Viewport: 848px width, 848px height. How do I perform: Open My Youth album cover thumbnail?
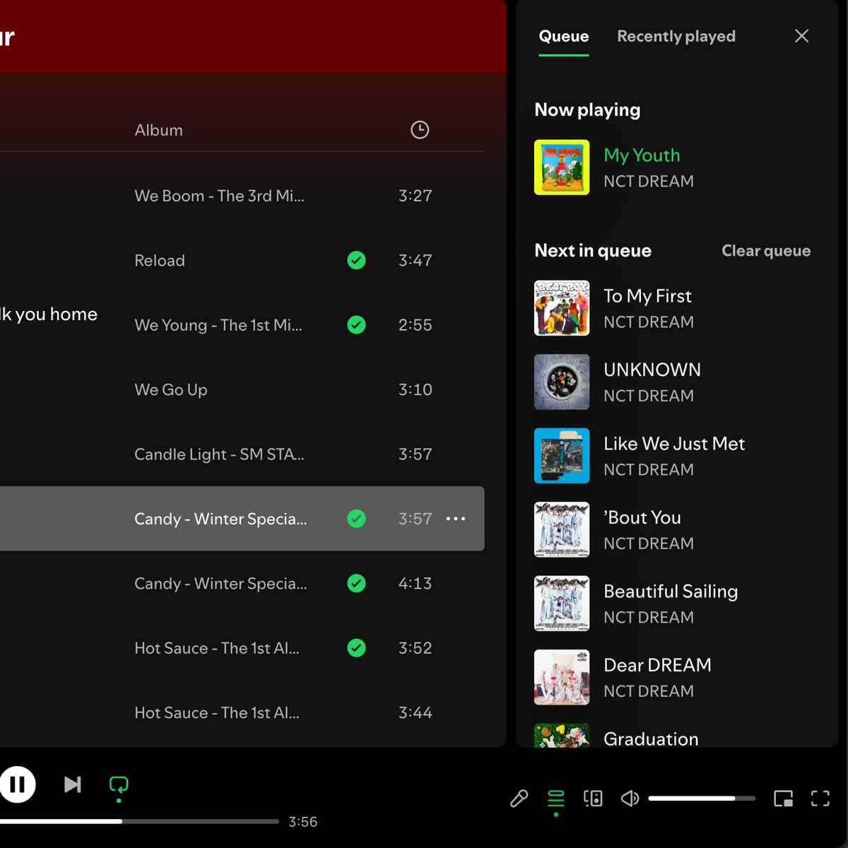(x=562, y=167)
